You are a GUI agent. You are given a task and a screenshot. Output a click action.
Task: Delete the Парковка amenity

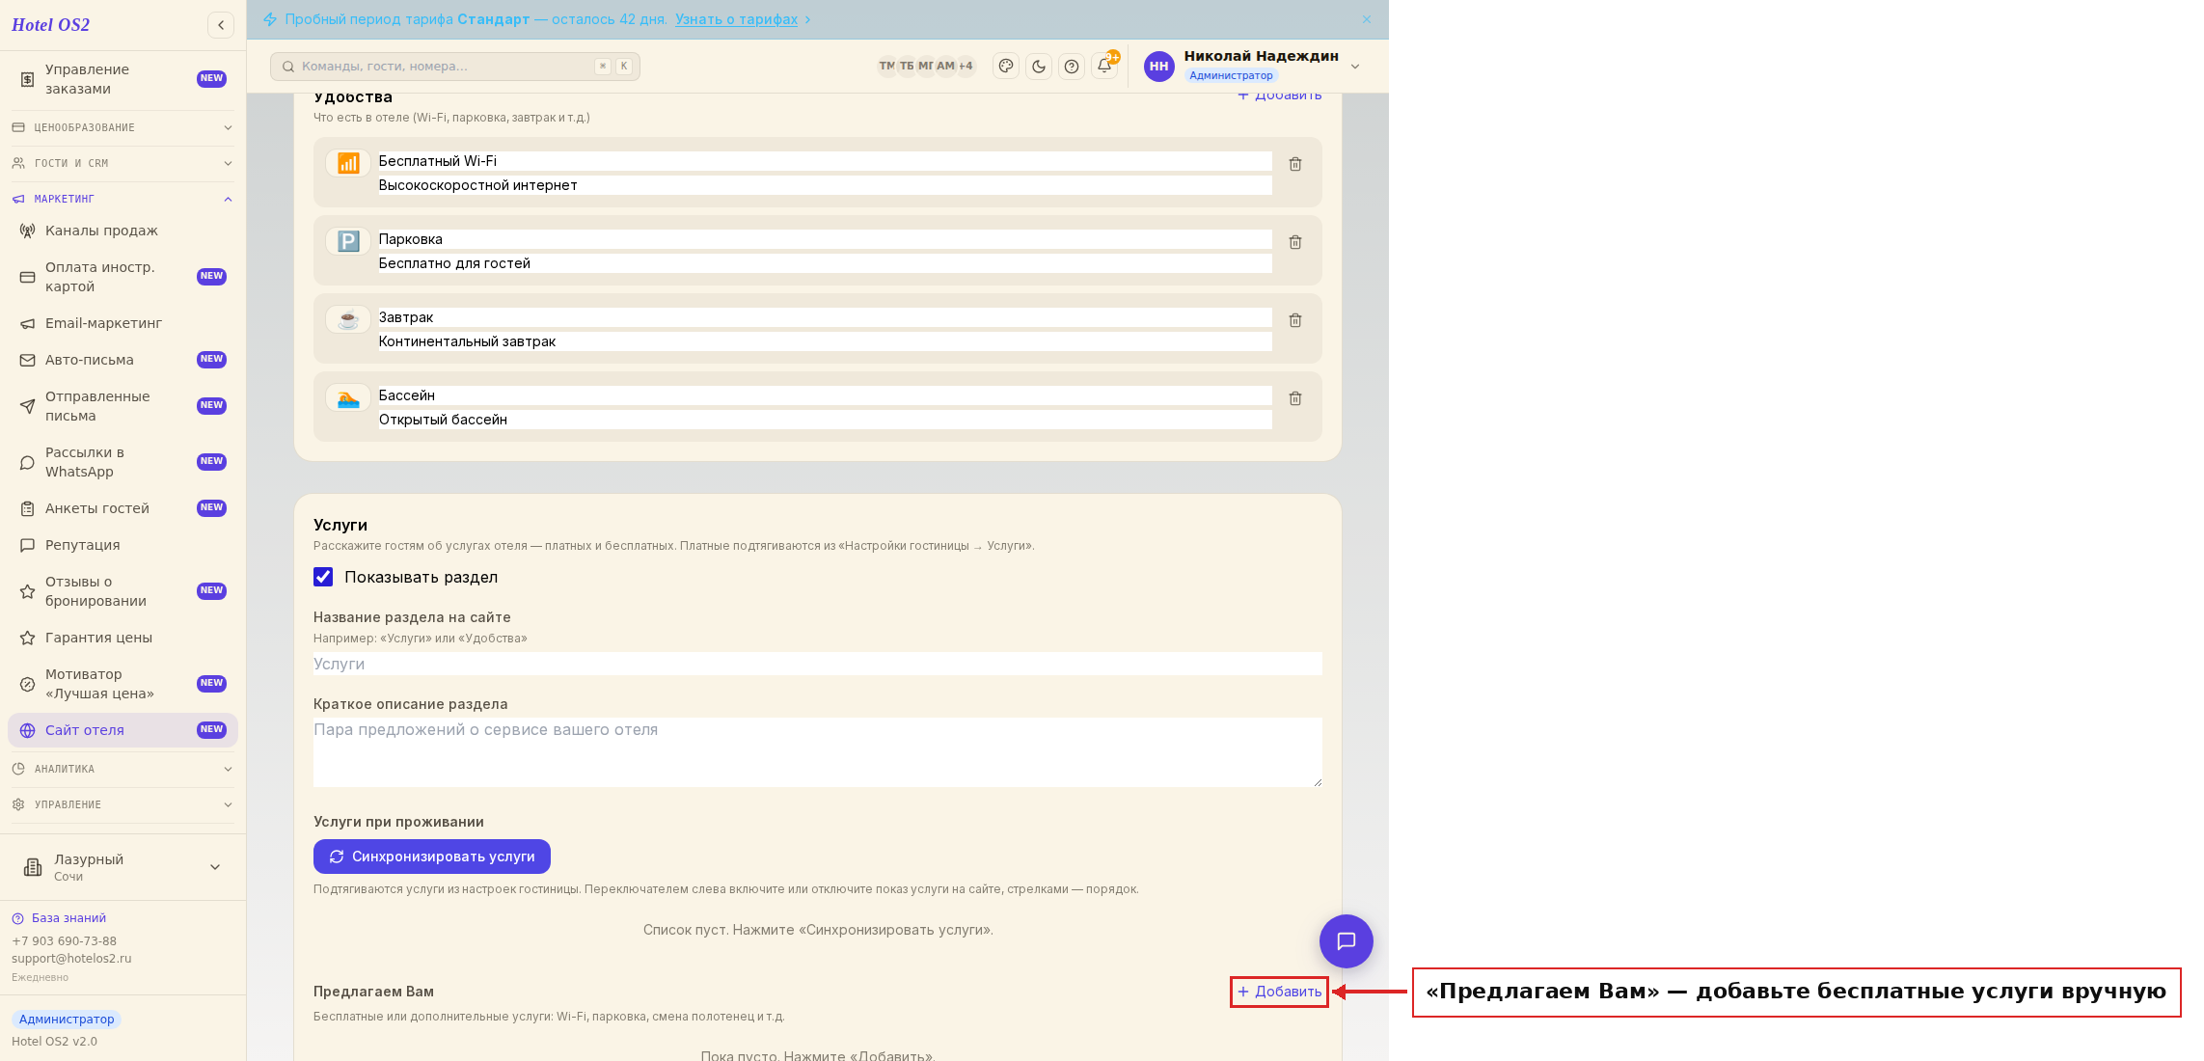[1295, 242]
